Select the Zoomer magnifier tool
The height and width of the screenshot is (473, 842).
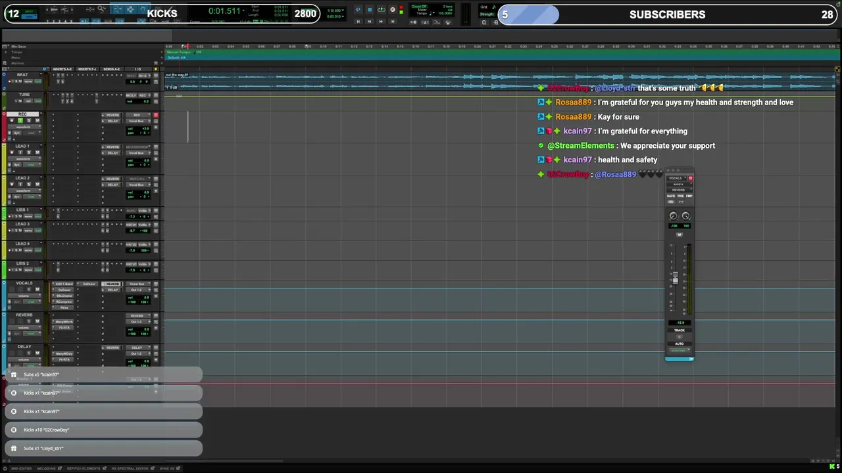pos(101,9)
